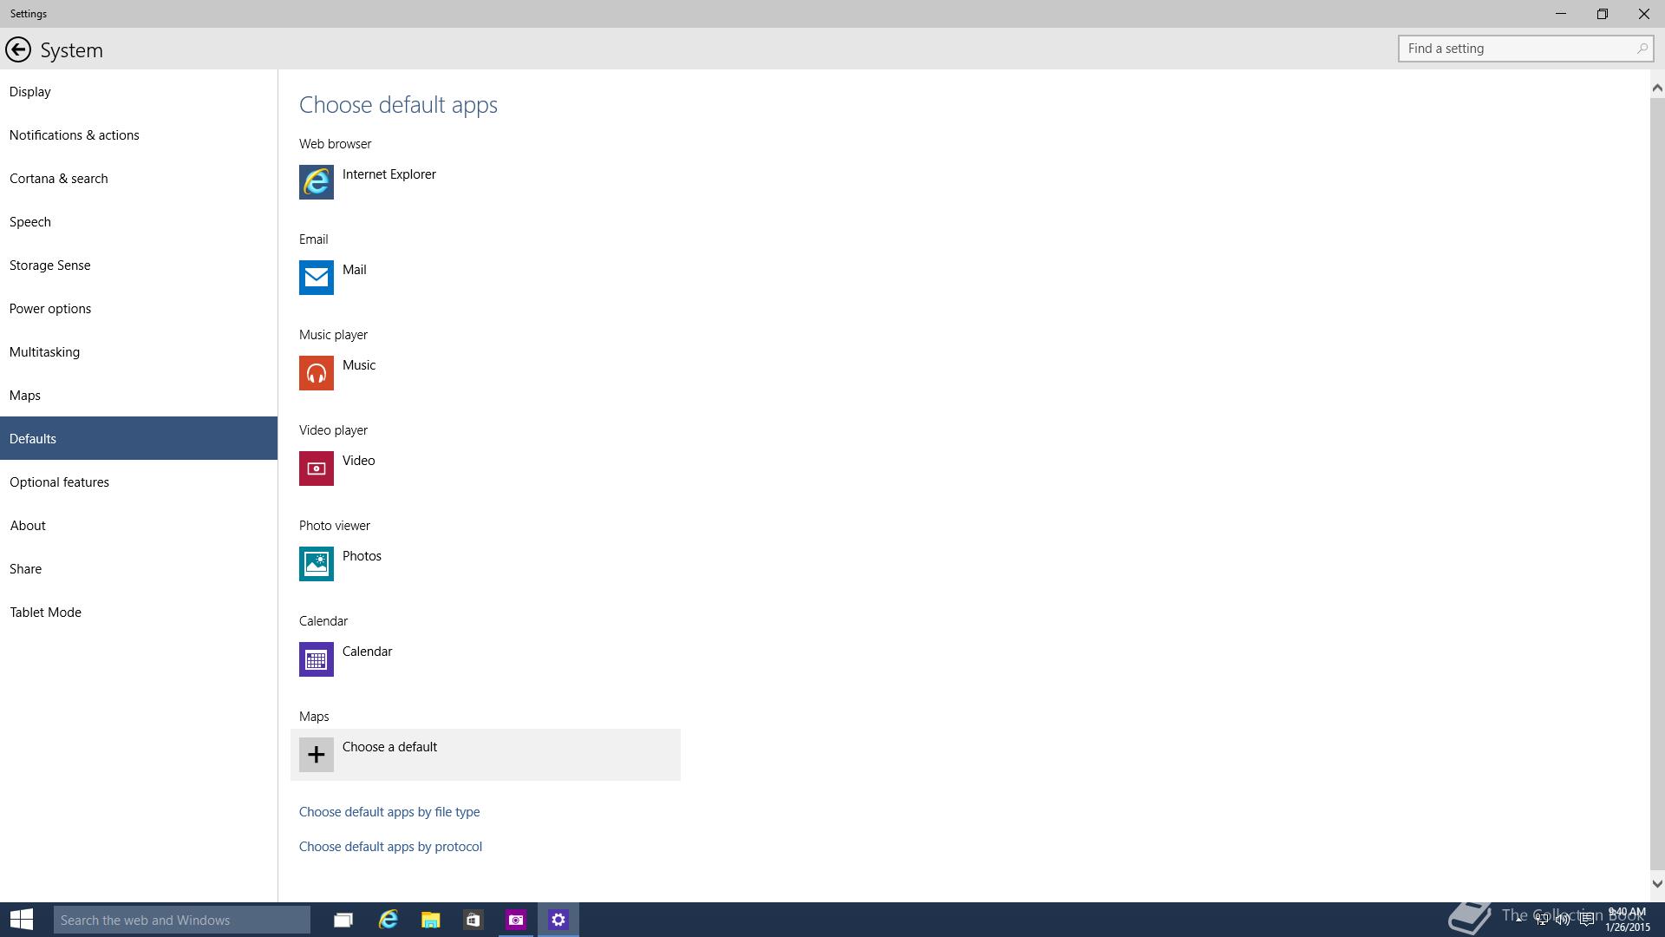Click the Music headphones icon
The width and height of the screenshot is (1665, 937).
coord(317,373)
